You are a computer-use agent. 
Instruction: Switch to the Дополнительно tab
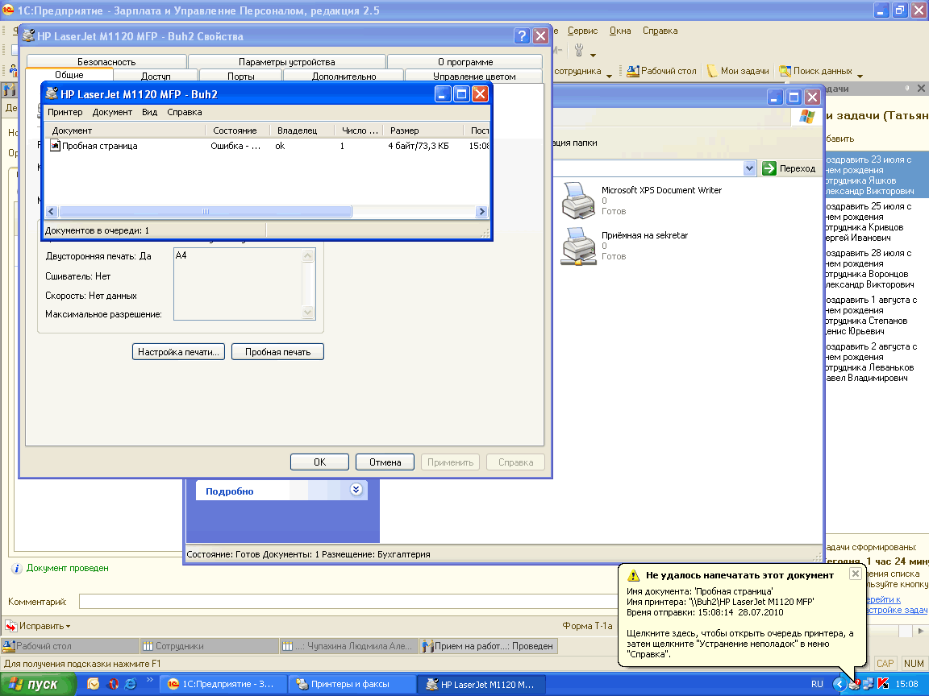click(344, 76)
